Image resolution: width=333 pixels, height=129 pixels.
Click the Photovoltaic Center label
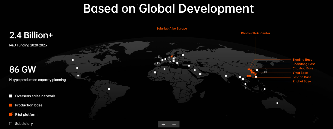(x=255, y=33)
